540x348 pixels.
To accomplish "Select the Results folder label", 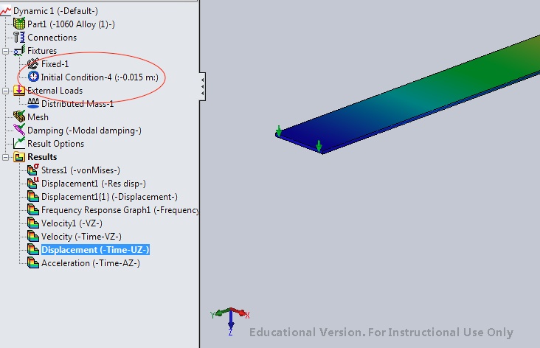I will [42, 157].
